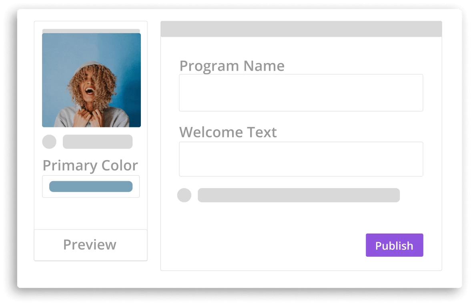Click the long gray placeholder bar below Welcome Text
Image resolution: width=471 pixels, height=305 pixels.
point(299,195)
